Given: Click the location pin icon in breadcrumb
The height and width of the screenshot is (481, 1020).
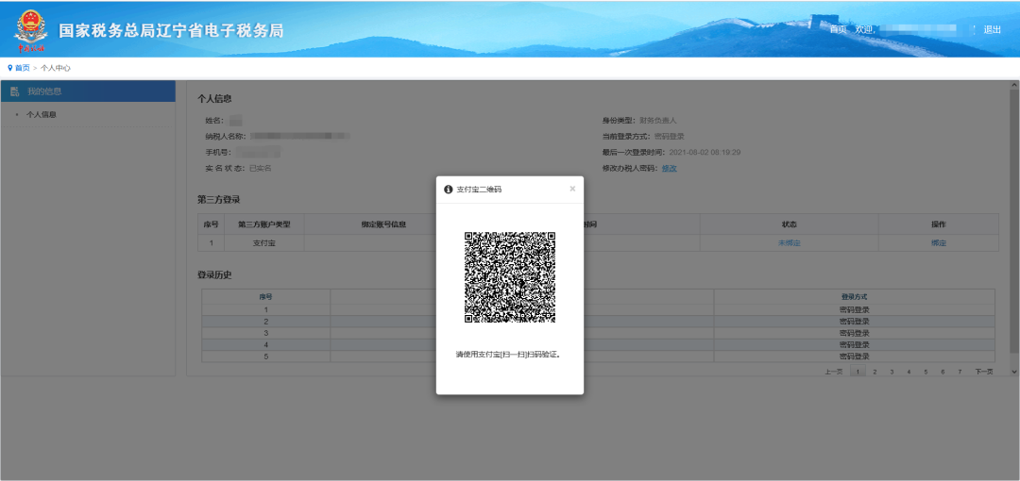Looking at the screenshot, I should (9, 68).
